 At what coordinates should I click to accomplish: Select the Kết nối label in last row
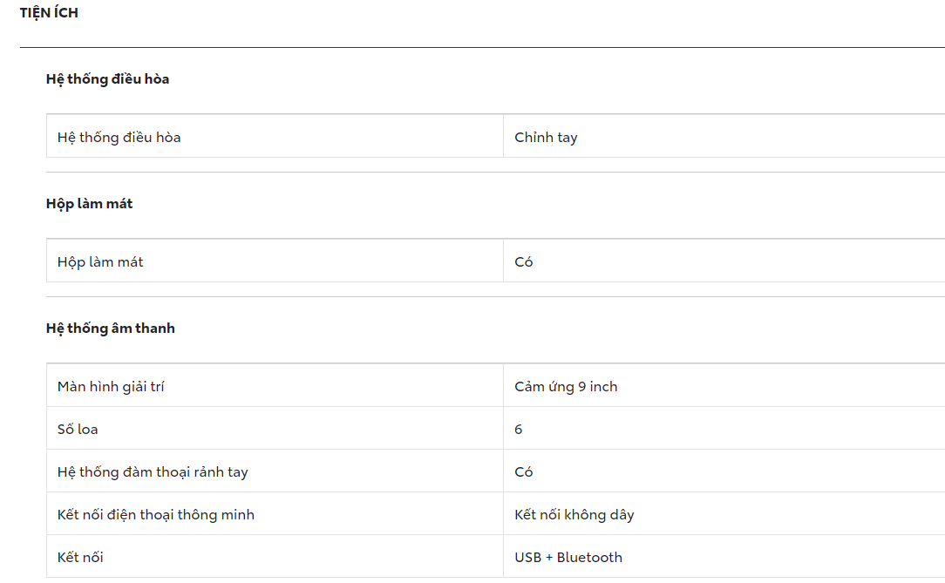click(80, 558)
